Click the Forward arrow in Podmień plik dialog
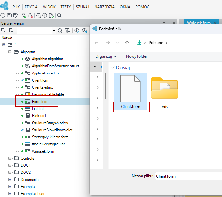 [x=108, y=43]
